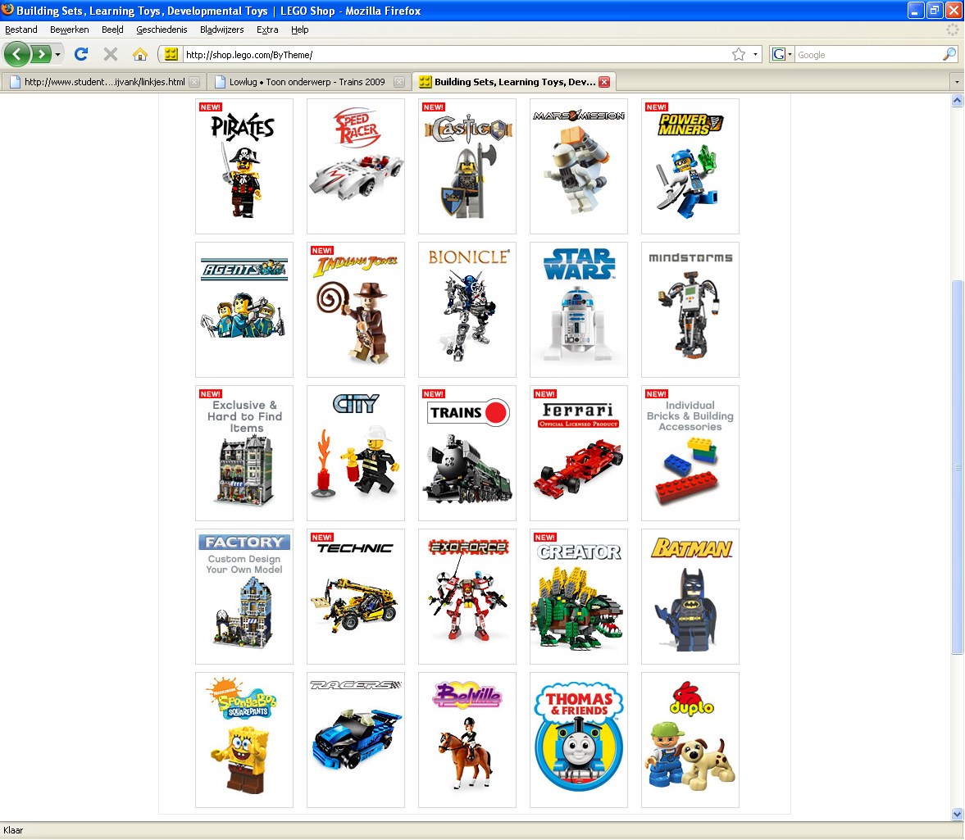Viewport: 965px width, 840px height.
Task: Open the Pirates theme tile
Action: [244, 166]
